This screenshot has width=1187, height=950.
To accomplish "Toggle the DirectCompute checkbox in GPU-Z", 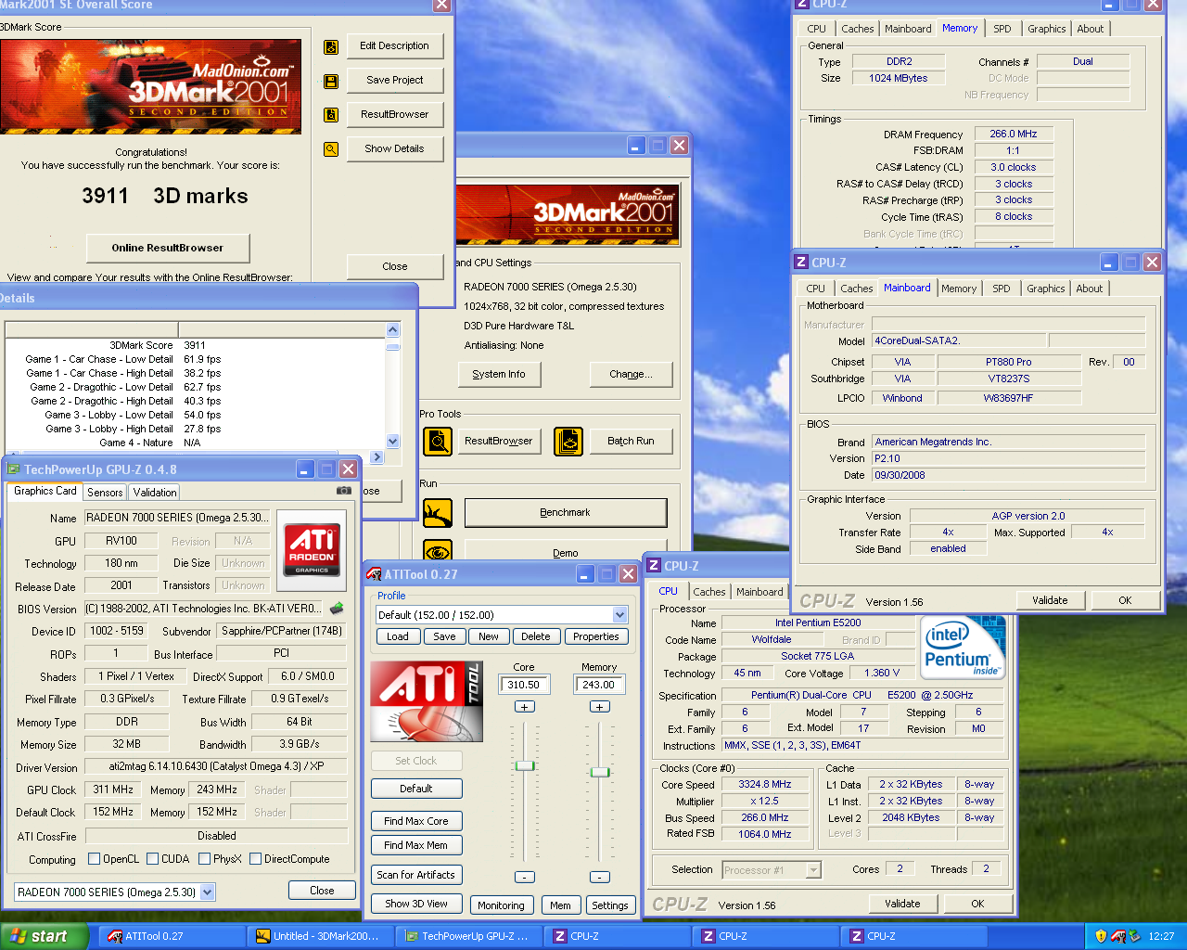I will (x=256, y=859).
